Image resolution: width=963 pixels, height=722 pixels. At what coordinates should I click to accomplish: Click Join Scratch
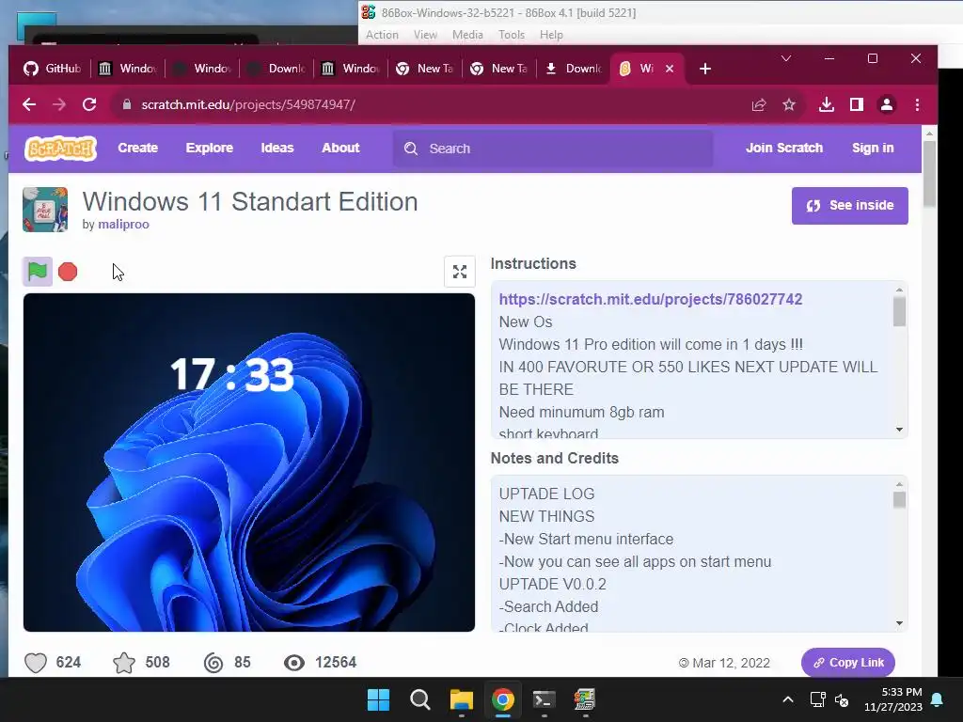(784, 148)
